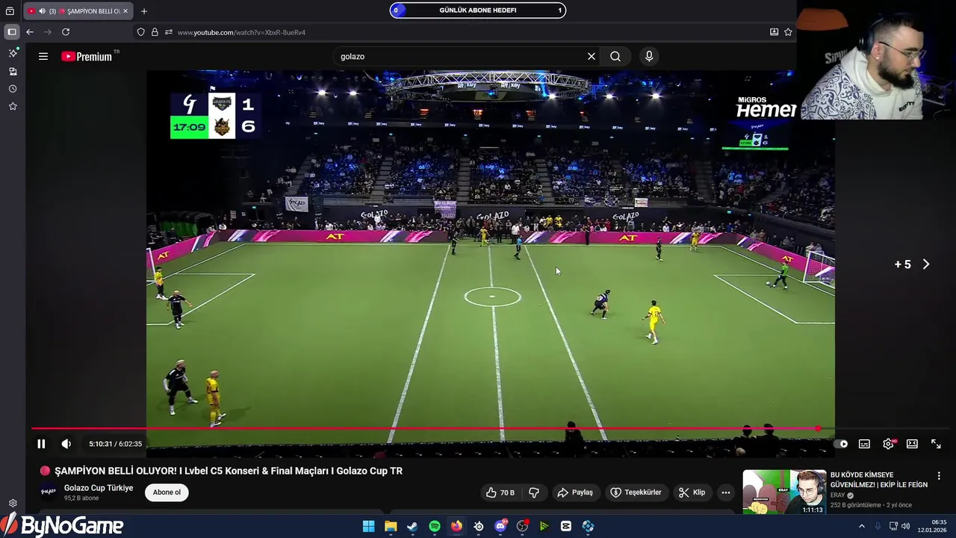Screen dimensions: 956x538
Task: Go back to previous page
Action: [x=30, y=32]
